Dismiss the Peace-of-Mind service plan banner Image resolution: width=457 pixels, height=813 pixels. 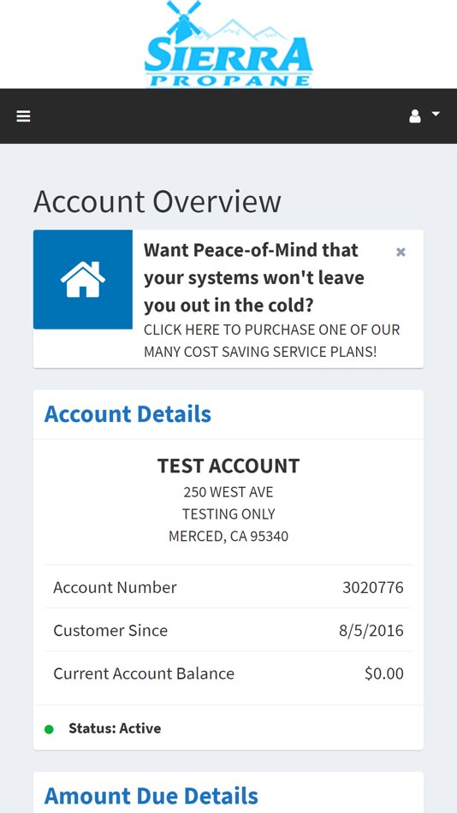401,252
